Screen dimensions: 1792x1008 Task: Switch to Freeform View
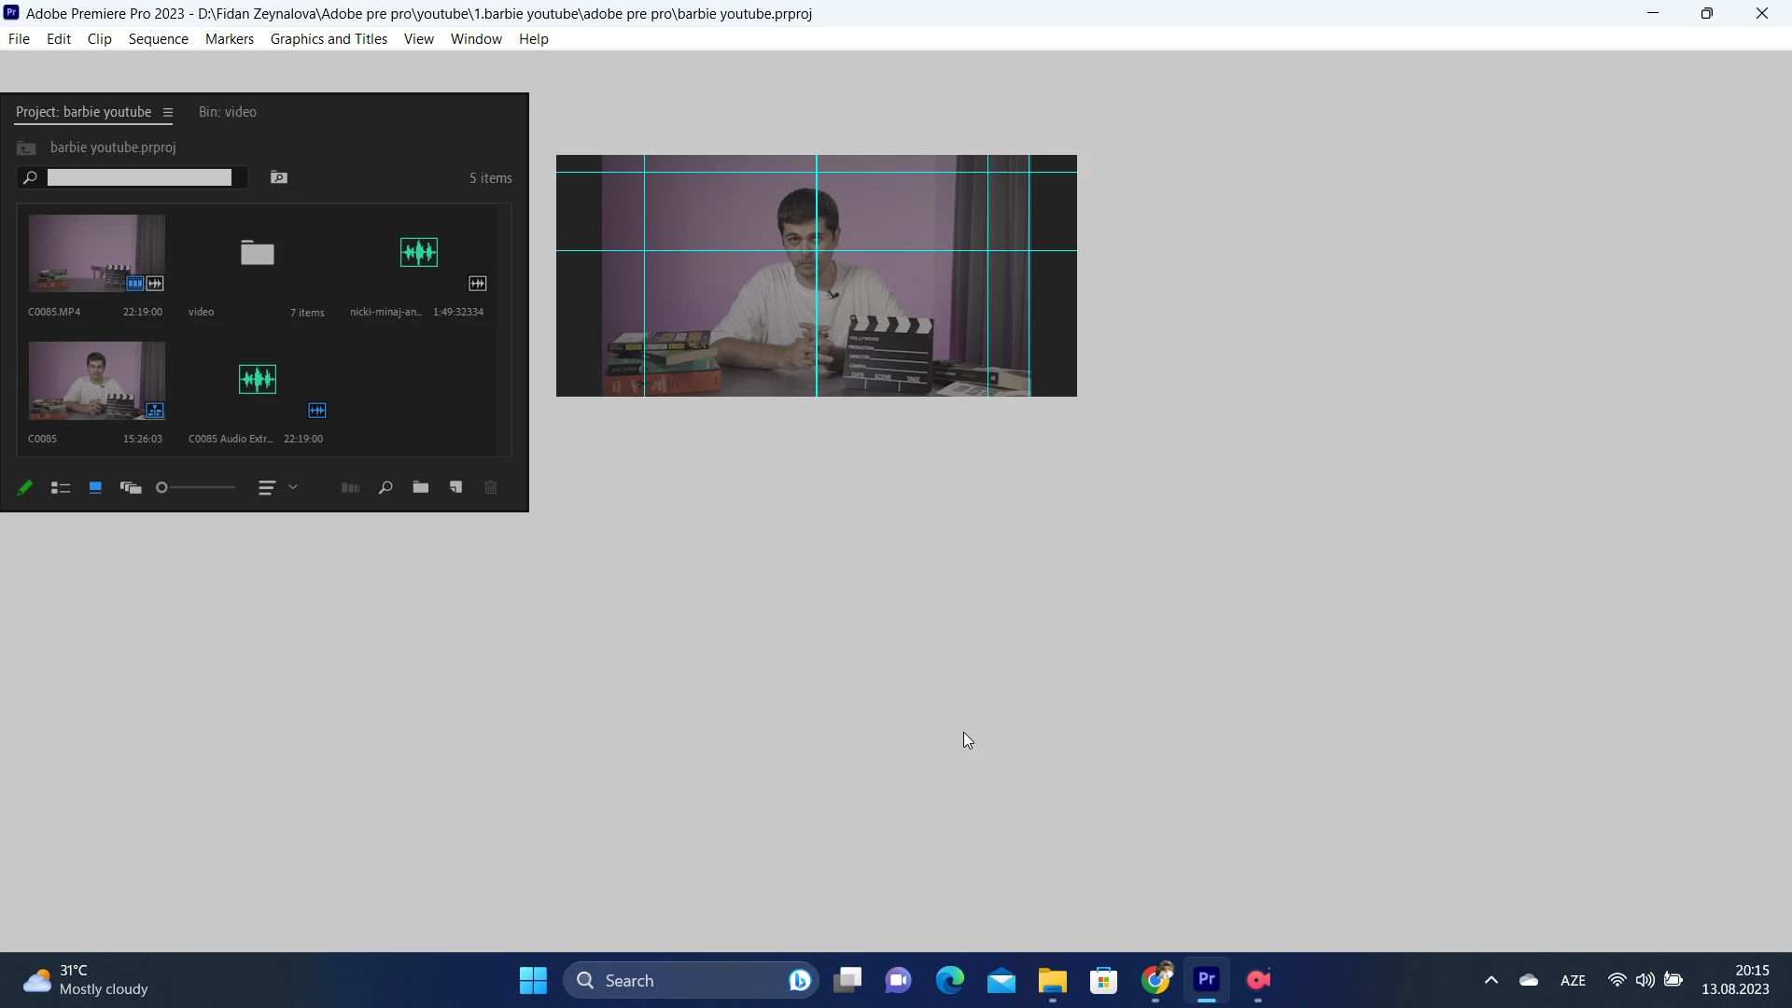[x=131, y=487]
